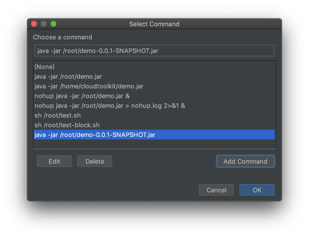
Task: Select the nohup java -jar /root/demo.jar & entry
Action: (x=82, y=96)
